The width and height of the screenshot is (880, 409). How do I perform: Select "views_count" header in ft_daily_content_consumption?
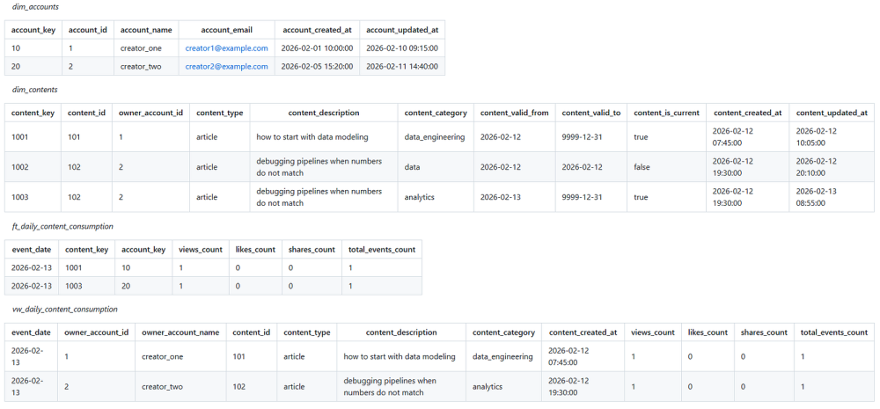coord(201,249)
